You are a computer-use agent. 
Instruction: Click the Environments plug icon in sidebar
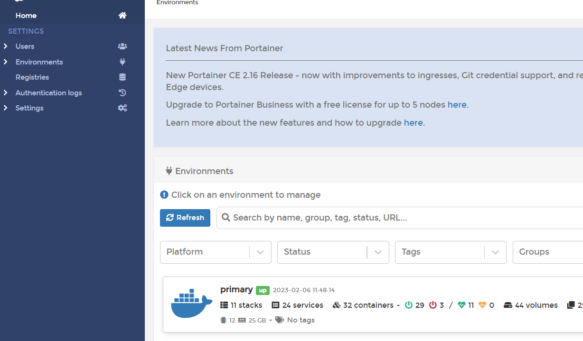122,62
